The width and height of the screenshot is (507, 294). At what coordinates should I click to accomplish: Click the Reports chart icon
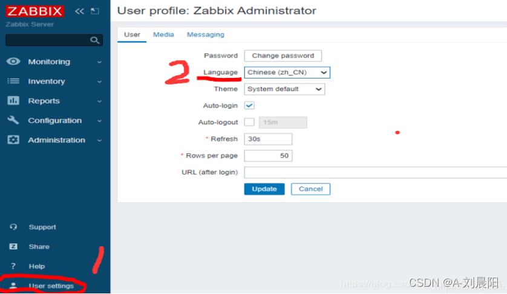pyautogui.click(x=13, y=101)
